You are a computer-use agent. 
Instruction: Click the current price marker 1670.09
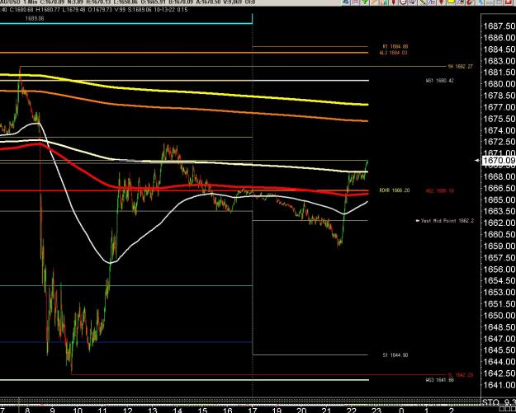click(x=499, y=161)
